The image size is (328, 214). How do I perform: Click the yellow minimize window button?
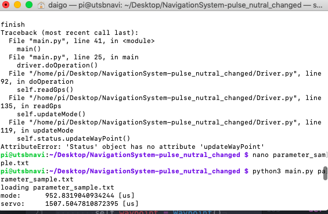pos(17,5)
